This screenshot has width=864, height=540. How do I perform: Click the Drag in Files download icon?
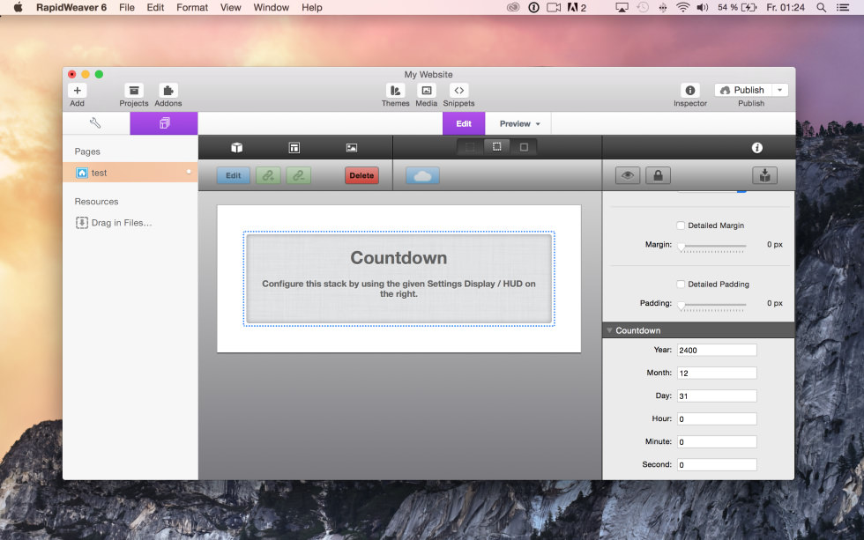click(x=81, y=222)
